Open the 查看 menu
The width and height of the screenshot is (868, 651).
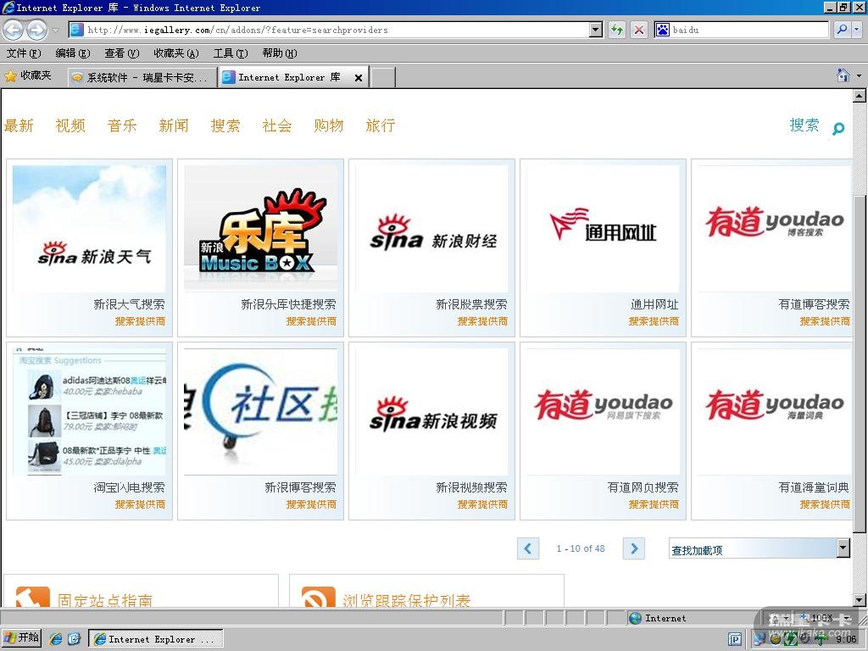point(122,53)
